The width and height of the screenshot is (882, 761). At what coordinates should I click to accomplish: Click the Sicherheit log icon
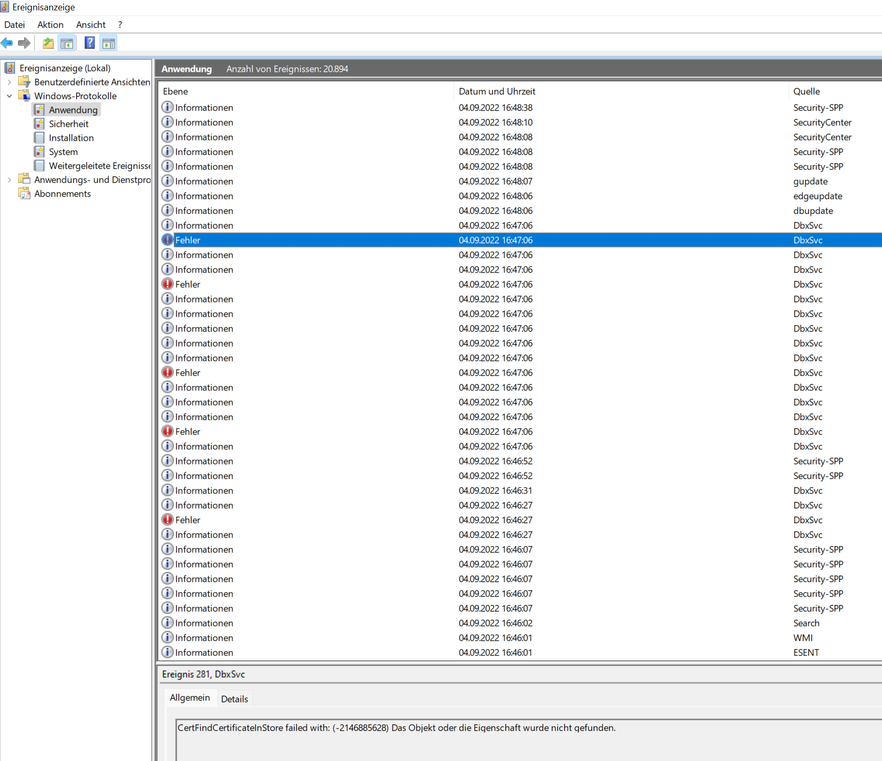click(x=39, y=123)
